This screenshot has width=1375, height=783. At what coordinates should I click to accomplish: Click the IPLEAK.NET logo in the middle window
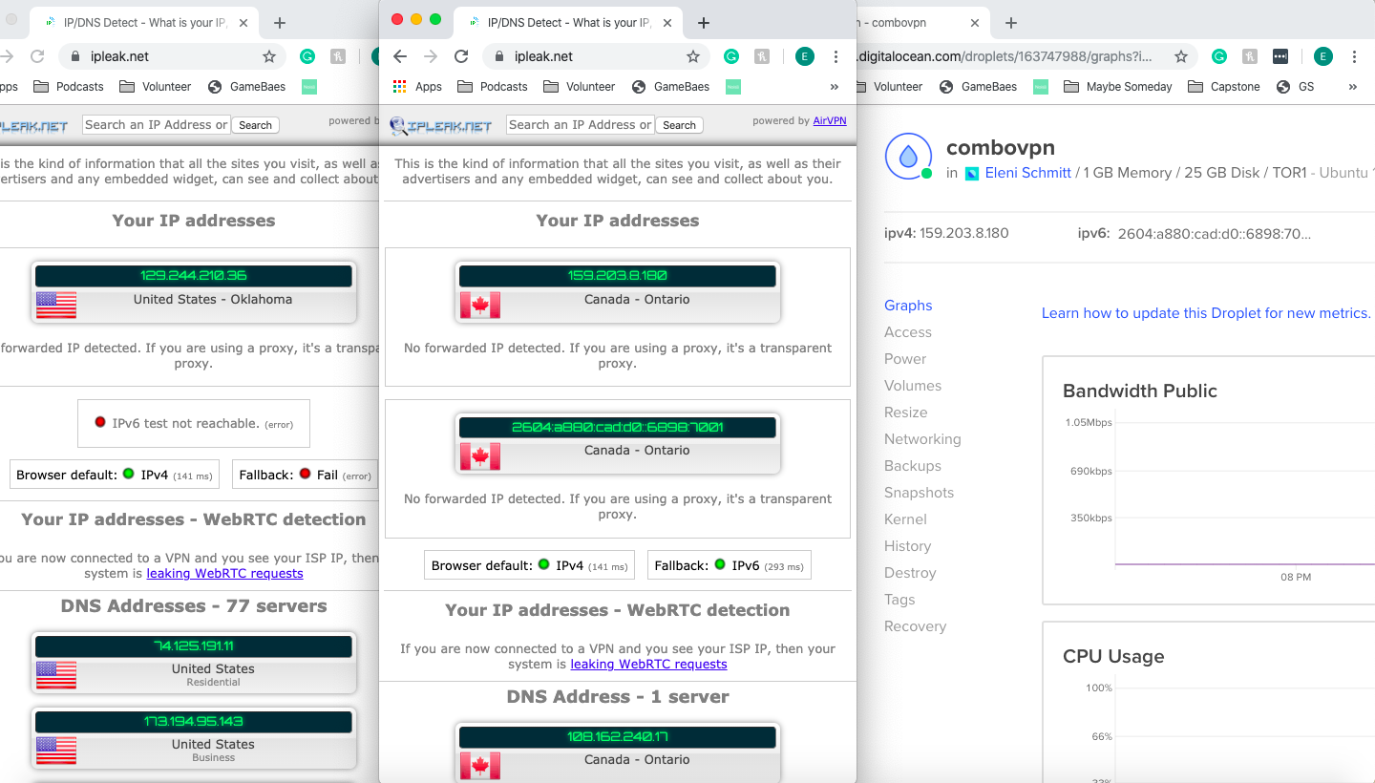[x=441, y=125]
